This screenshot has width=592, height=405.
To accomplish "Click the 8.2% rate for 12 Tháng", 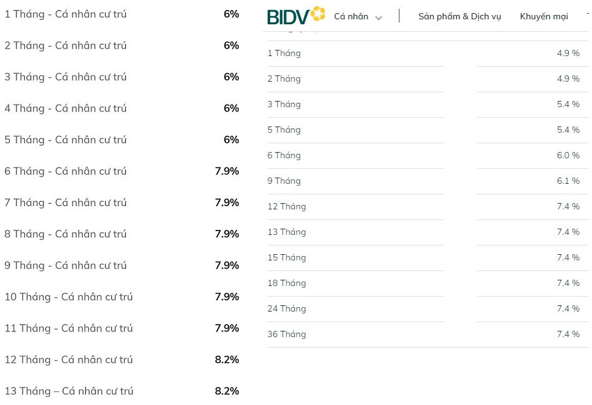I will pos(226,360).
